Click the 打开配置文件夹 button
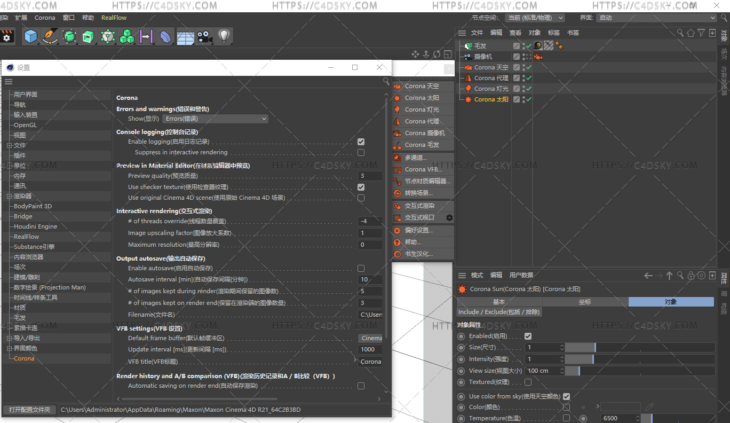 click(29, 410)
